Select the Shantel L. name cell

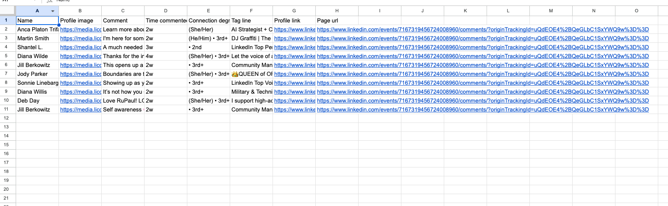click(37, 47)
